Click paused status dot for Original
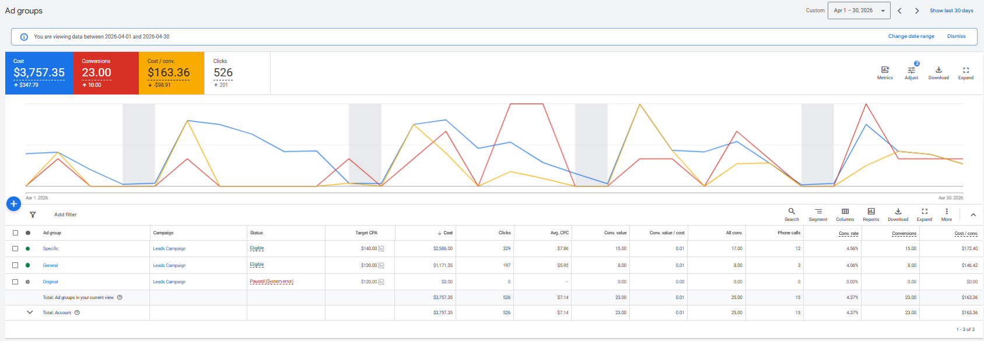Screen dimensions: 984x341 [x=27, y=282]
